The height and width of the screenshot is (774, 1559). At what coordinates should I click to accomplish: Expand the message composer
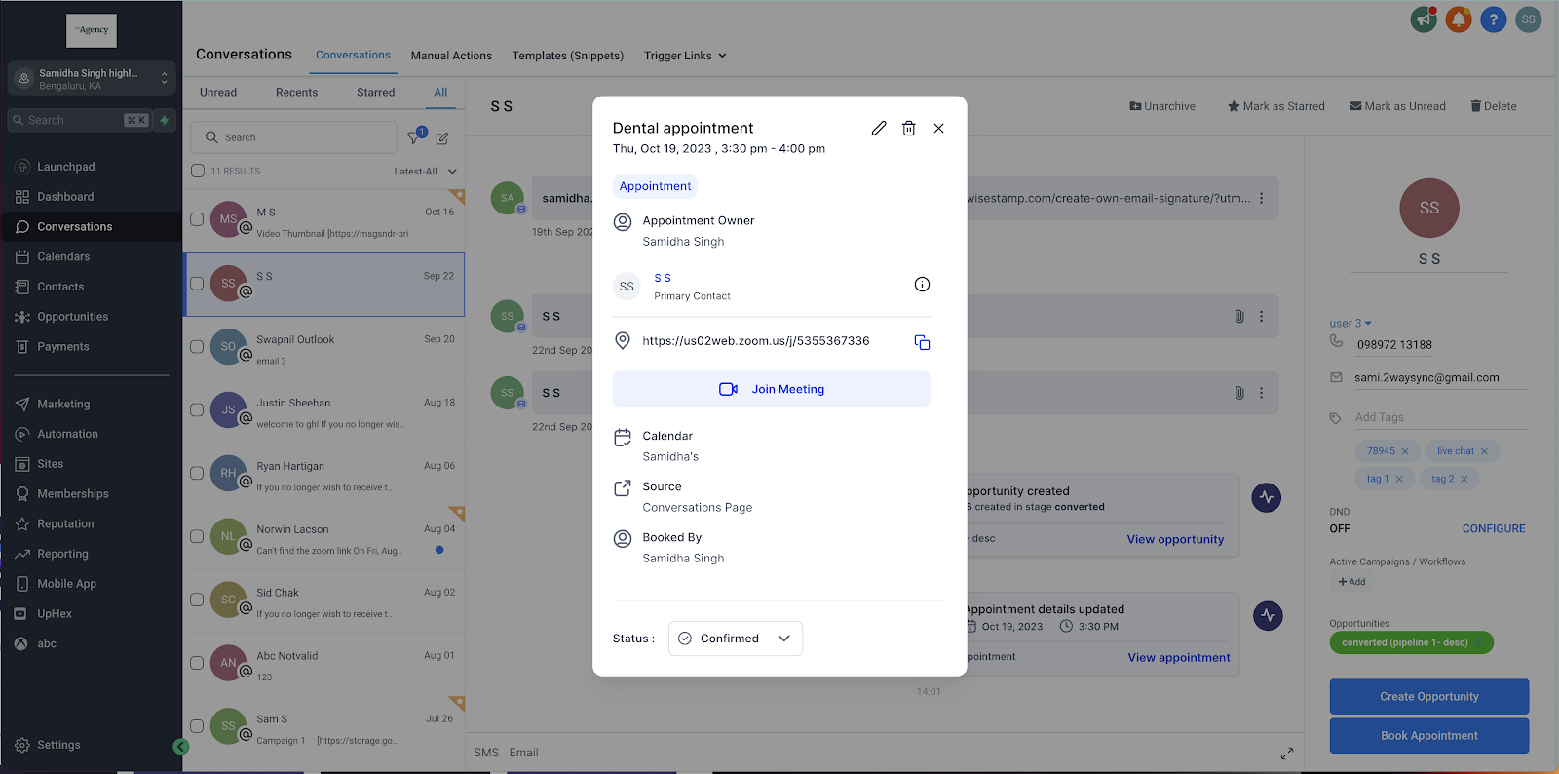coord(1287,754)
